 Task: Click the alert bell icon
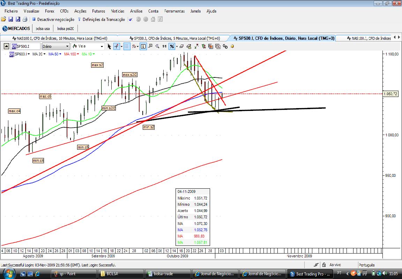pyautogui.click(x=232, y=46)
